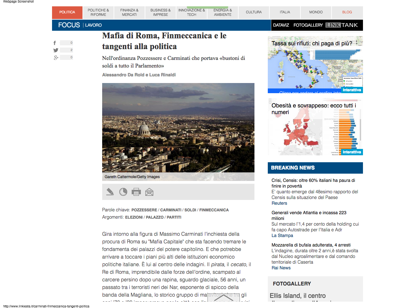The width and height of the screenshot is (415, 308).
Task: Open Dataviz section
Action: click(x=281, y=25)
